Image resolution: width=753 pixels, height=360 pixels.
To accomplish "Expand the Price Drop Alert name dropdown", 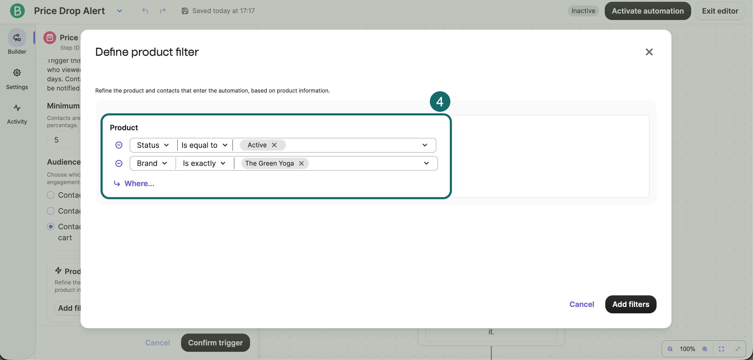I will 120,11.
